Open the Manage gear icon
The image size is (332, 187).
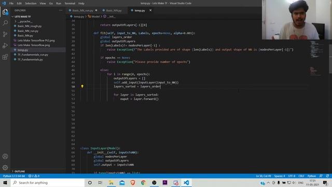[x=5, y=167]
